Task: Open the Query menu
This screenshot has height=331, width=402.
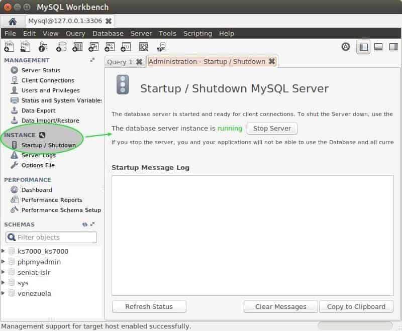Action: pos(75,33)
